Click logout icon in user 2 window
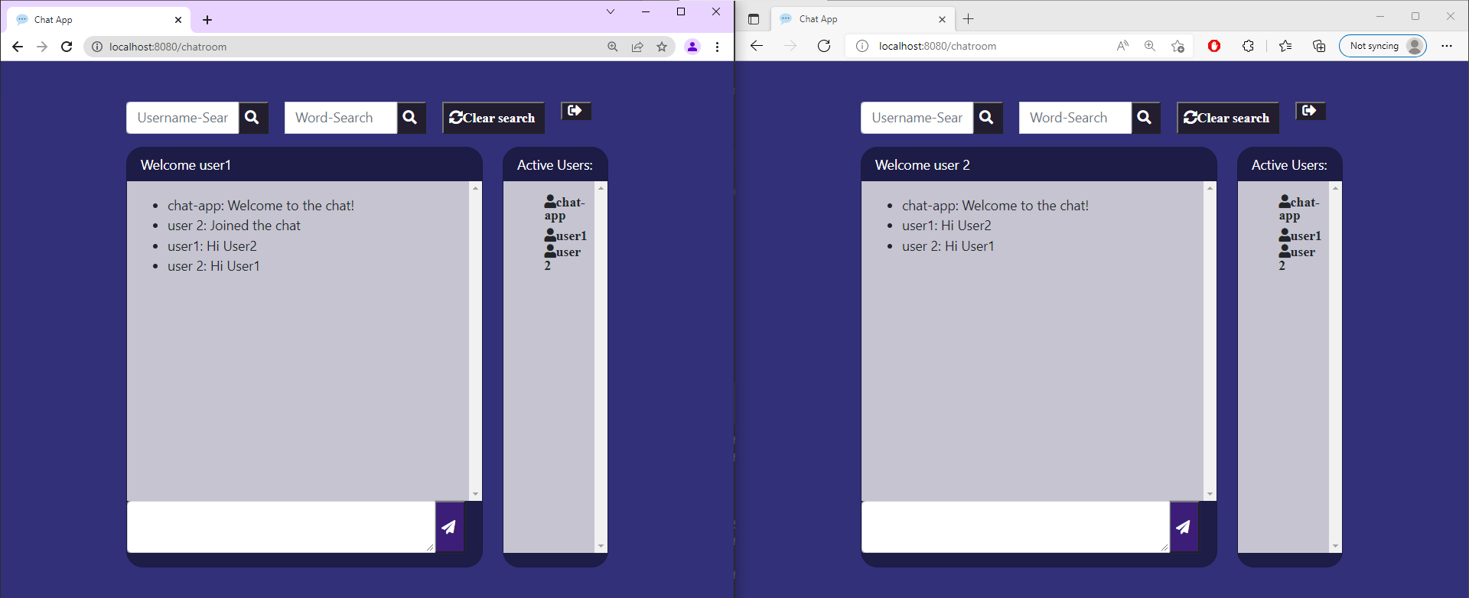 (x=1311, y=111)
